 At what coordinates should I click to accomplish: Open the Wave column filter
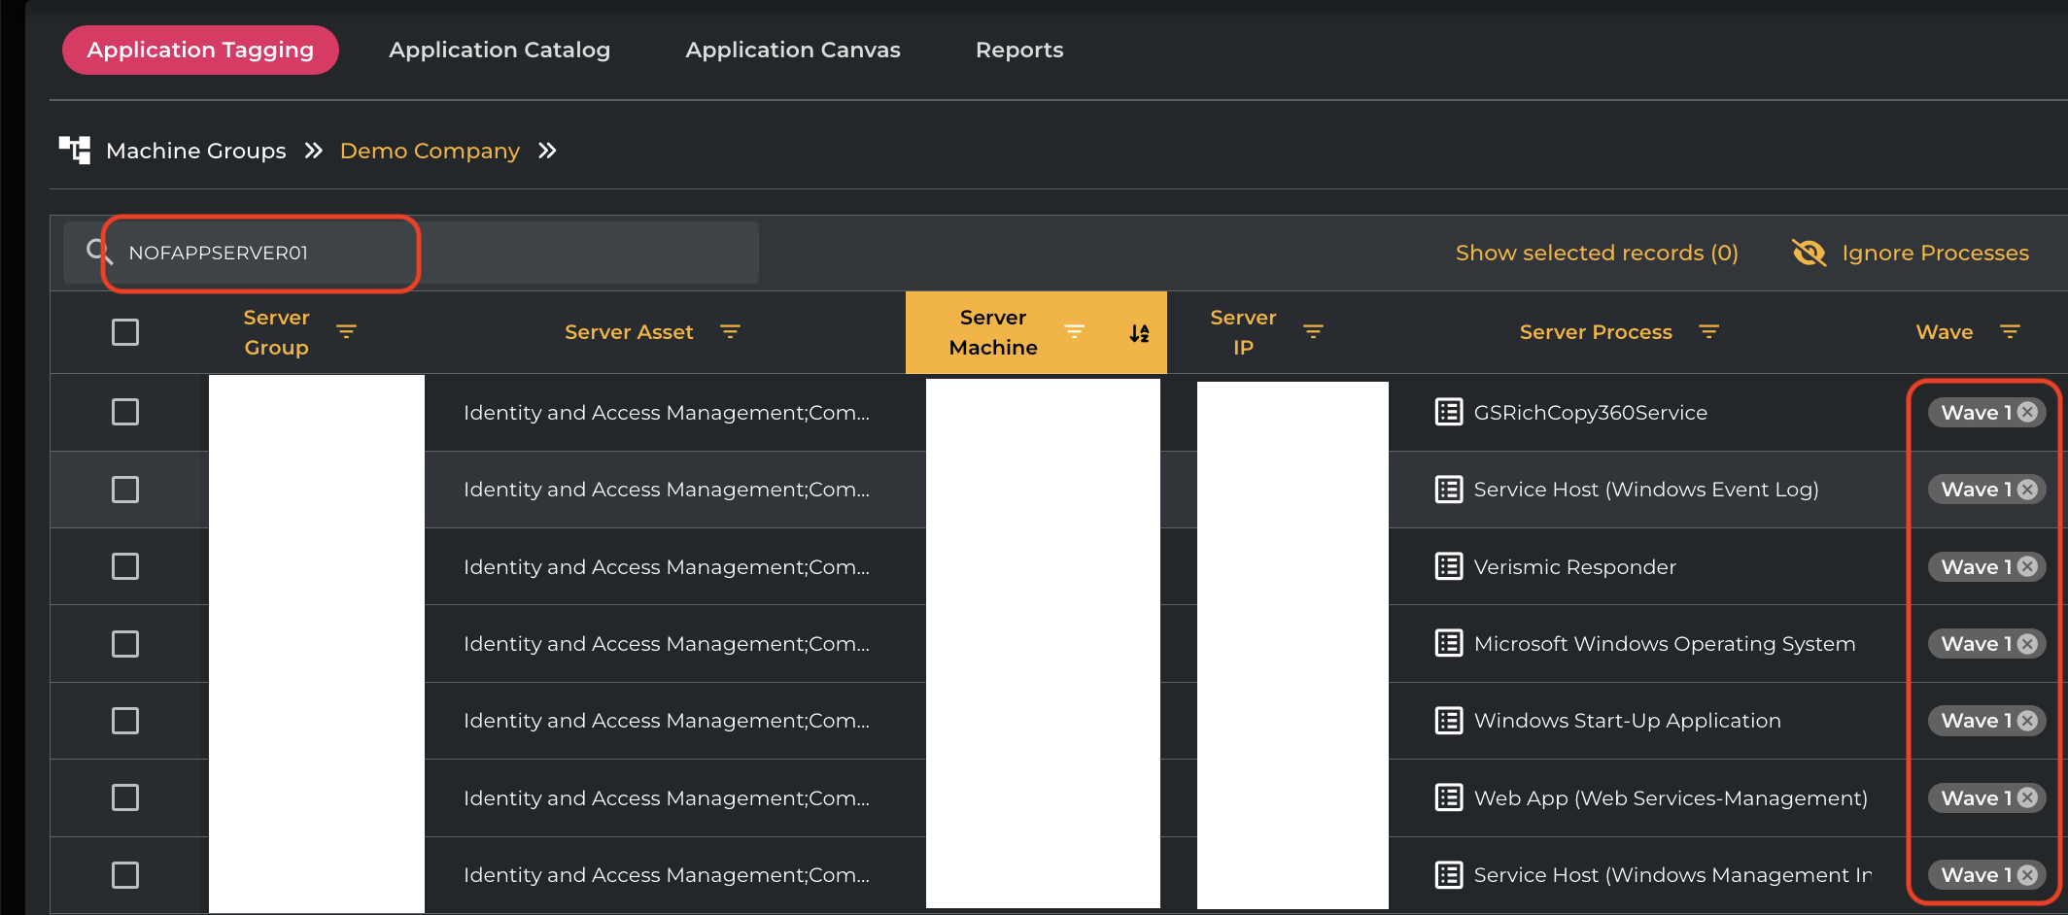(2010, 332)
